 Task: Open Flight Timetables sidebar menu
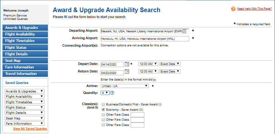coord(25,41)
